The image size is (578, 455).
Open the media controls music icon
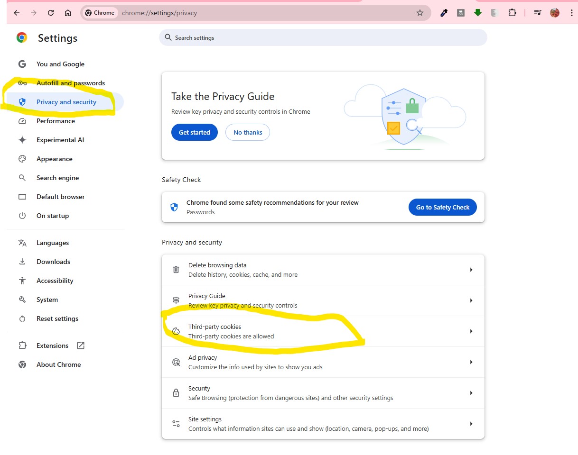(538, 13)
